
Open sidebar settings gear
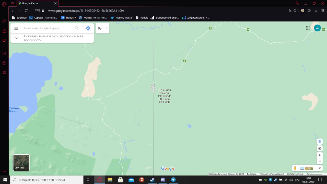click(4, 73)
